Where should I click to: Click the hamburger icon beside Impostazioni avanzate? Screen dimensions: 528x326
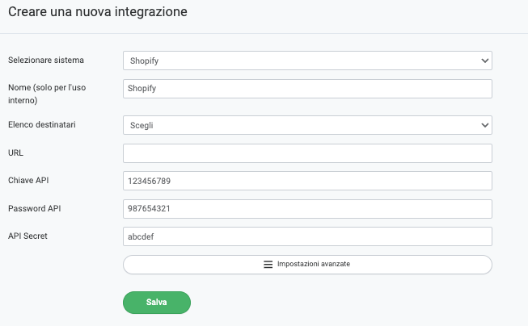(268, 265)
